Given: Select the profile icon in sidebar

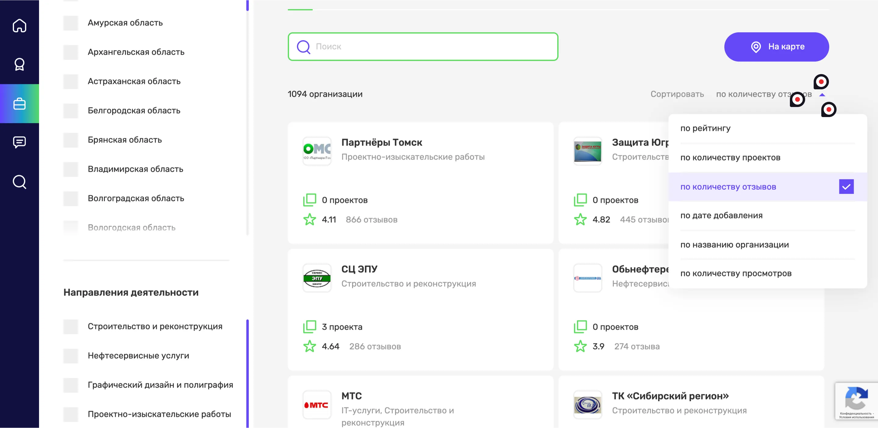Looking at the screenshot, I should coord(19,64).
